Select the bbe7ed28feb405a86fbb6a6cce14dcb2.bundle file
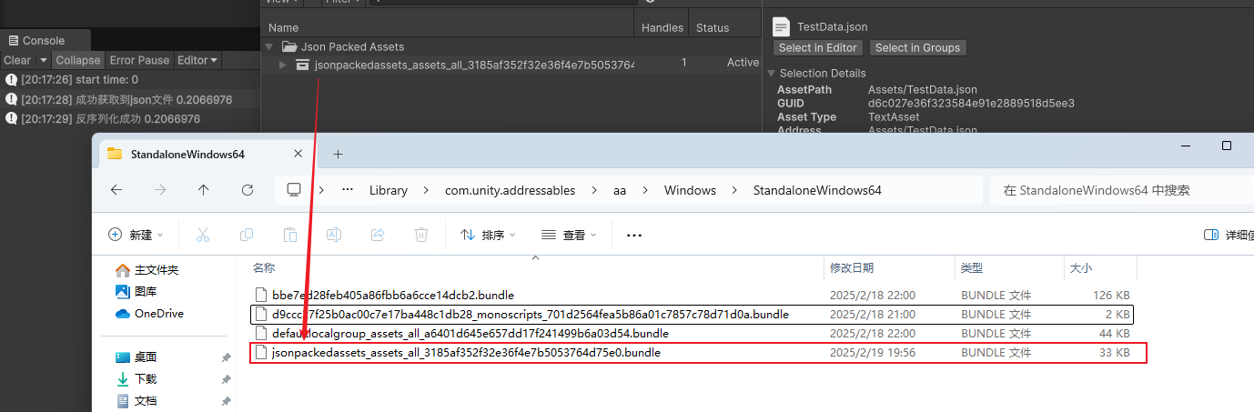The height and width of the screenshot is (412, 1254). 693,295
